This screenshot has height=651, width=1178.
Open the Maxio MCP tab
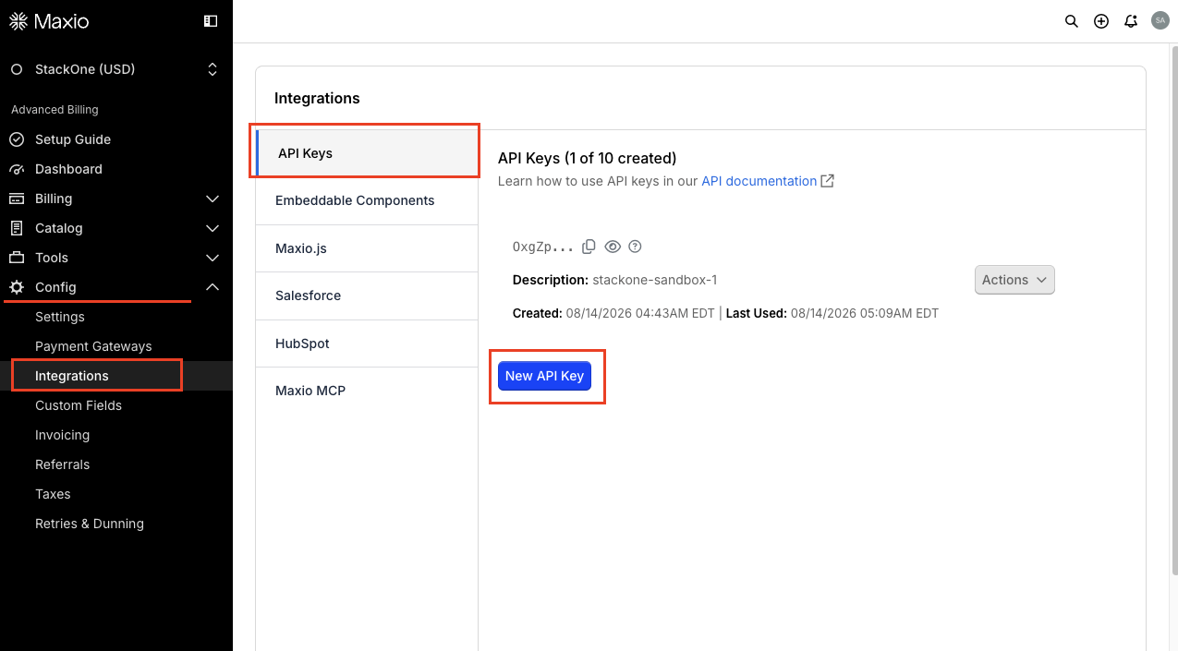click(367, 391)
